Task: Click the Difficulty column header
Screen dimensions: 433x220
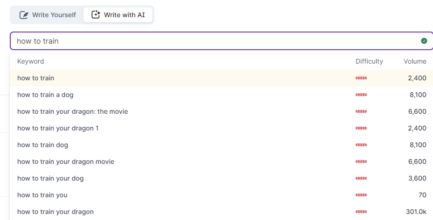Action: pos(369,61)
